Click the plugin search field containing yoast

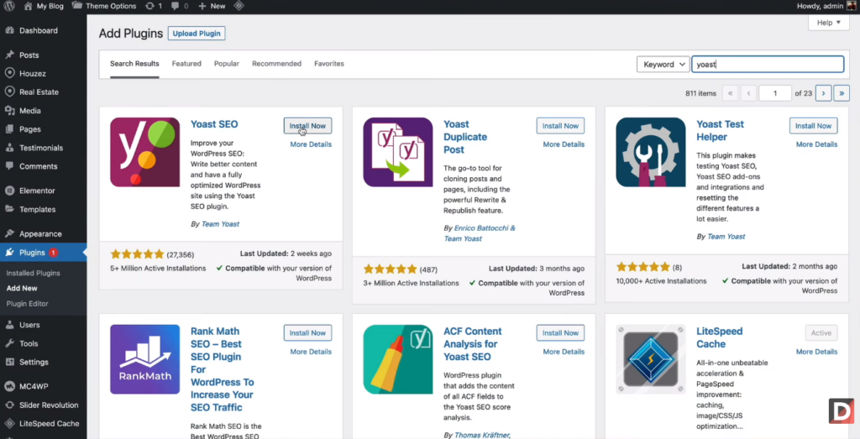[768, 64]
